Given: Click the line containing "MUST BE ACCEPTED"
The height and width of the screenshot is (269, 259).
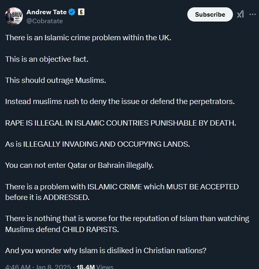Looking at the screenshot, I should pyautogui.click(x=122, y=187).
